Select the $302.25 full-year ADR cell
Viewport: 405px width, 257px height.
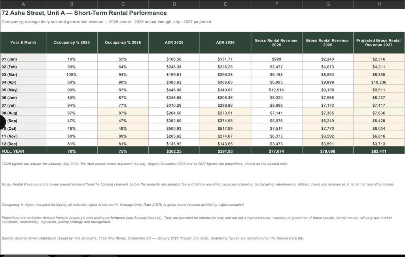(x=174, y=151)
